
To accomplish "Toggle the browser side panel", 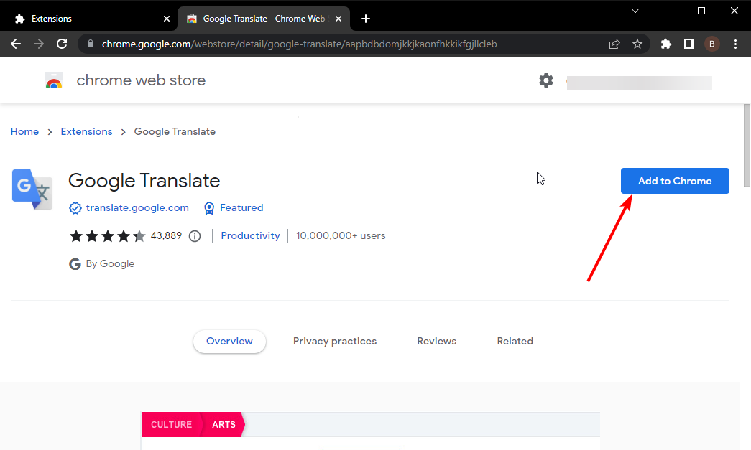I will pos(688,44).
